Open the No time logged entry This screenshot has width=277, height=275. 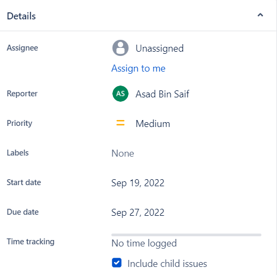[x=144, y=243]
